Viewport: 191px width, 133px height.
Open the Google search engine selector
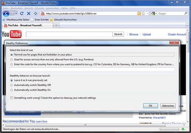click(x=154, y=13)
